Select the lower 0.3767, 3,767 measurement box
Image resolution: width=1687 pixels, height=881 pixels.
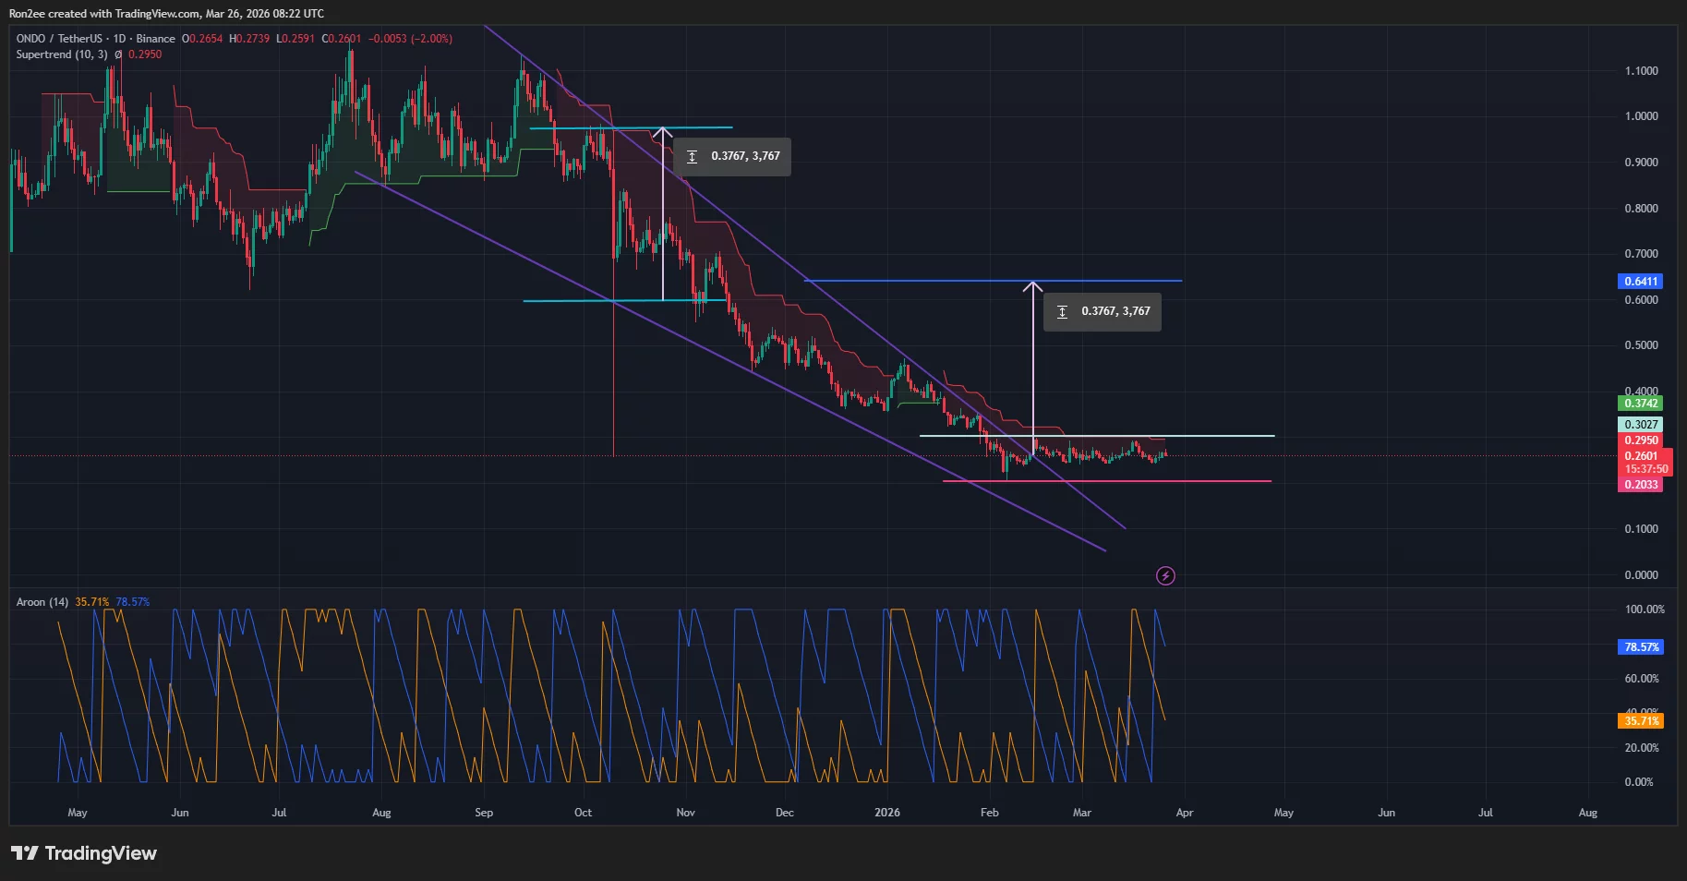pyautogui.click(x=1103, y=311)
